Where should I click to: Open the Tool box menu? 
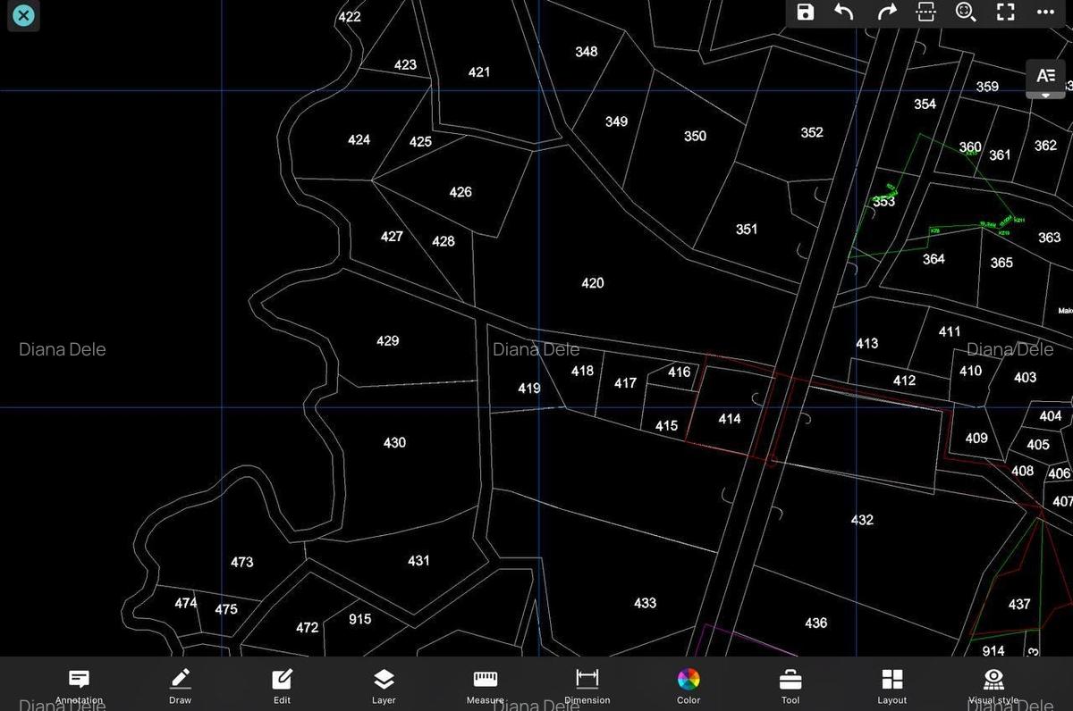pos(790,685)
